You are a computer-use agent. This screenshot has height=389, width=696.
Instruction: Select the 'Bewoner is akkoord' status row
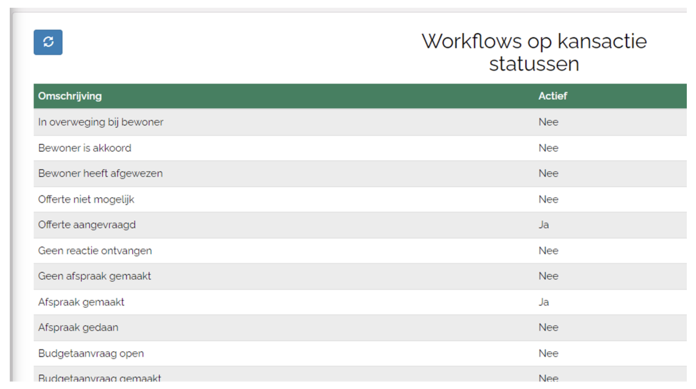coord(85,148)
